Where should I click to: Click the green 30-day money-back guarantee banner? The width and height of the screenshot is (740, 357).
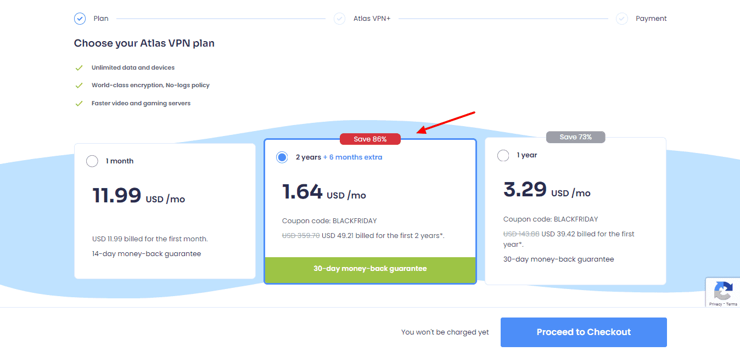[370, 269]
